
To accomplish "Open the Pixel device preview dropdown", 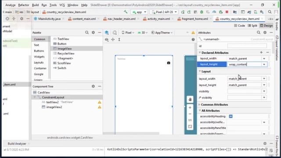I will (128, 32).
